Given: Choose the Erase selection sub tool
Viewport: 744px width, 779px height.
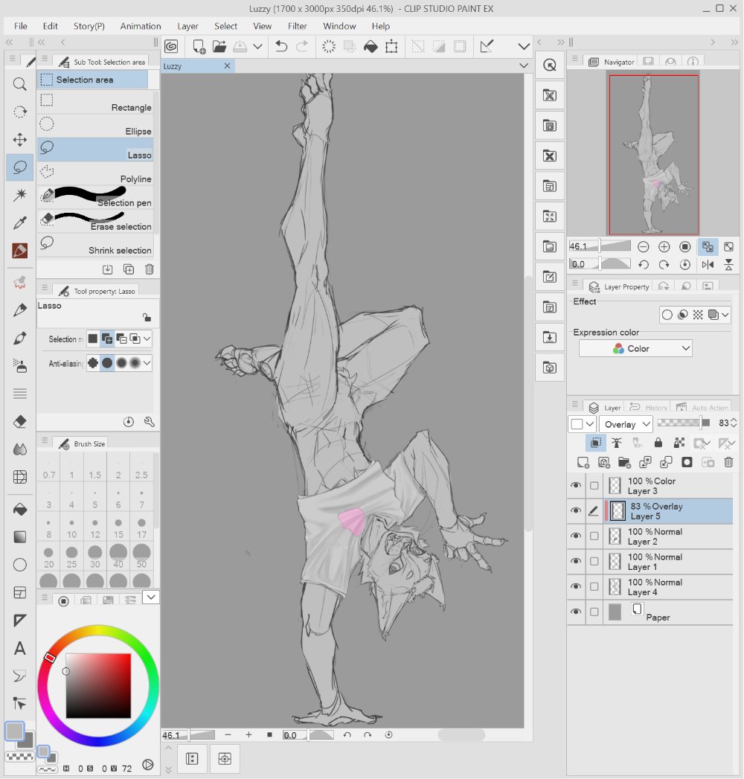Looking at the screenshot, I should coord(95,222).
